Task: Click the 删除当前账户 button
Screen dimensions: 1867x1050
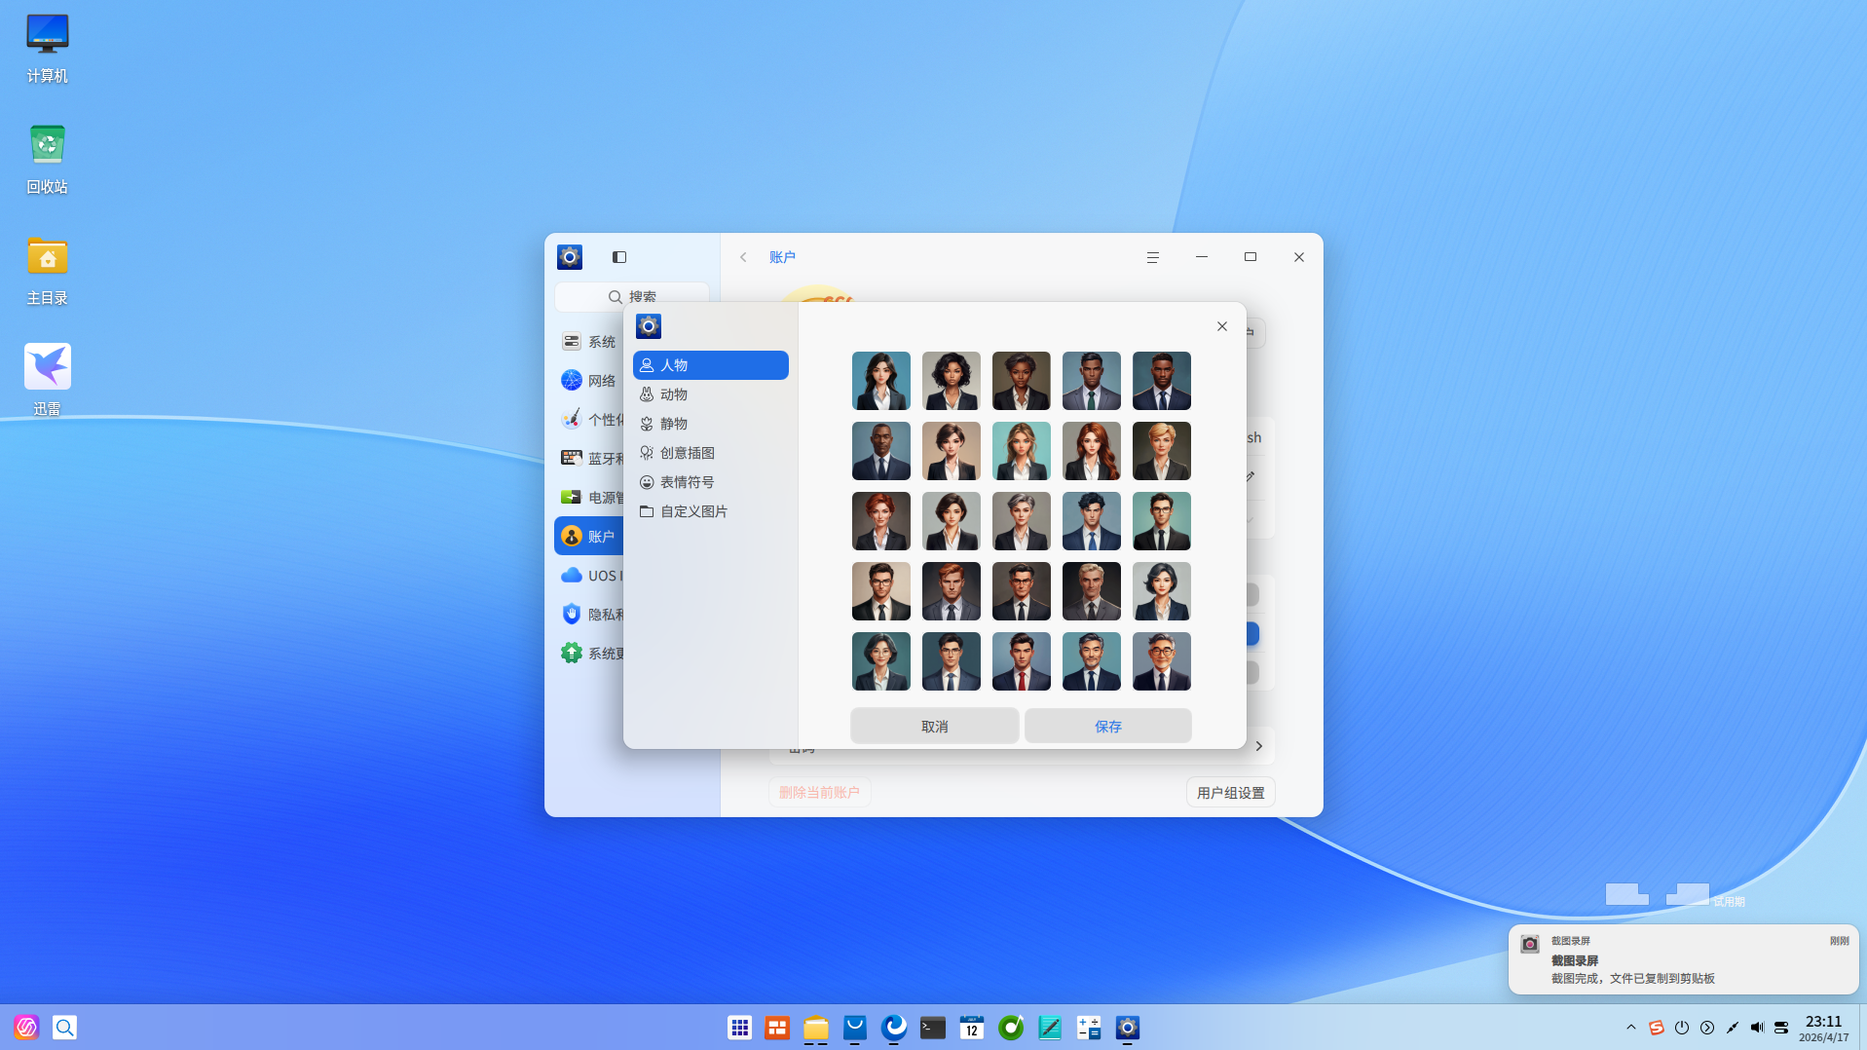Action: 819,793
